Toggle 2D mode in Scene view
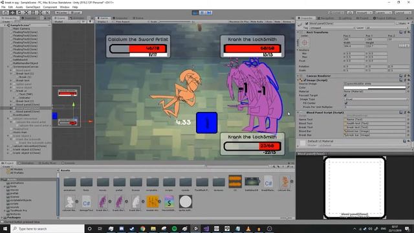414x233 pixels. click(x=83, y=21)
